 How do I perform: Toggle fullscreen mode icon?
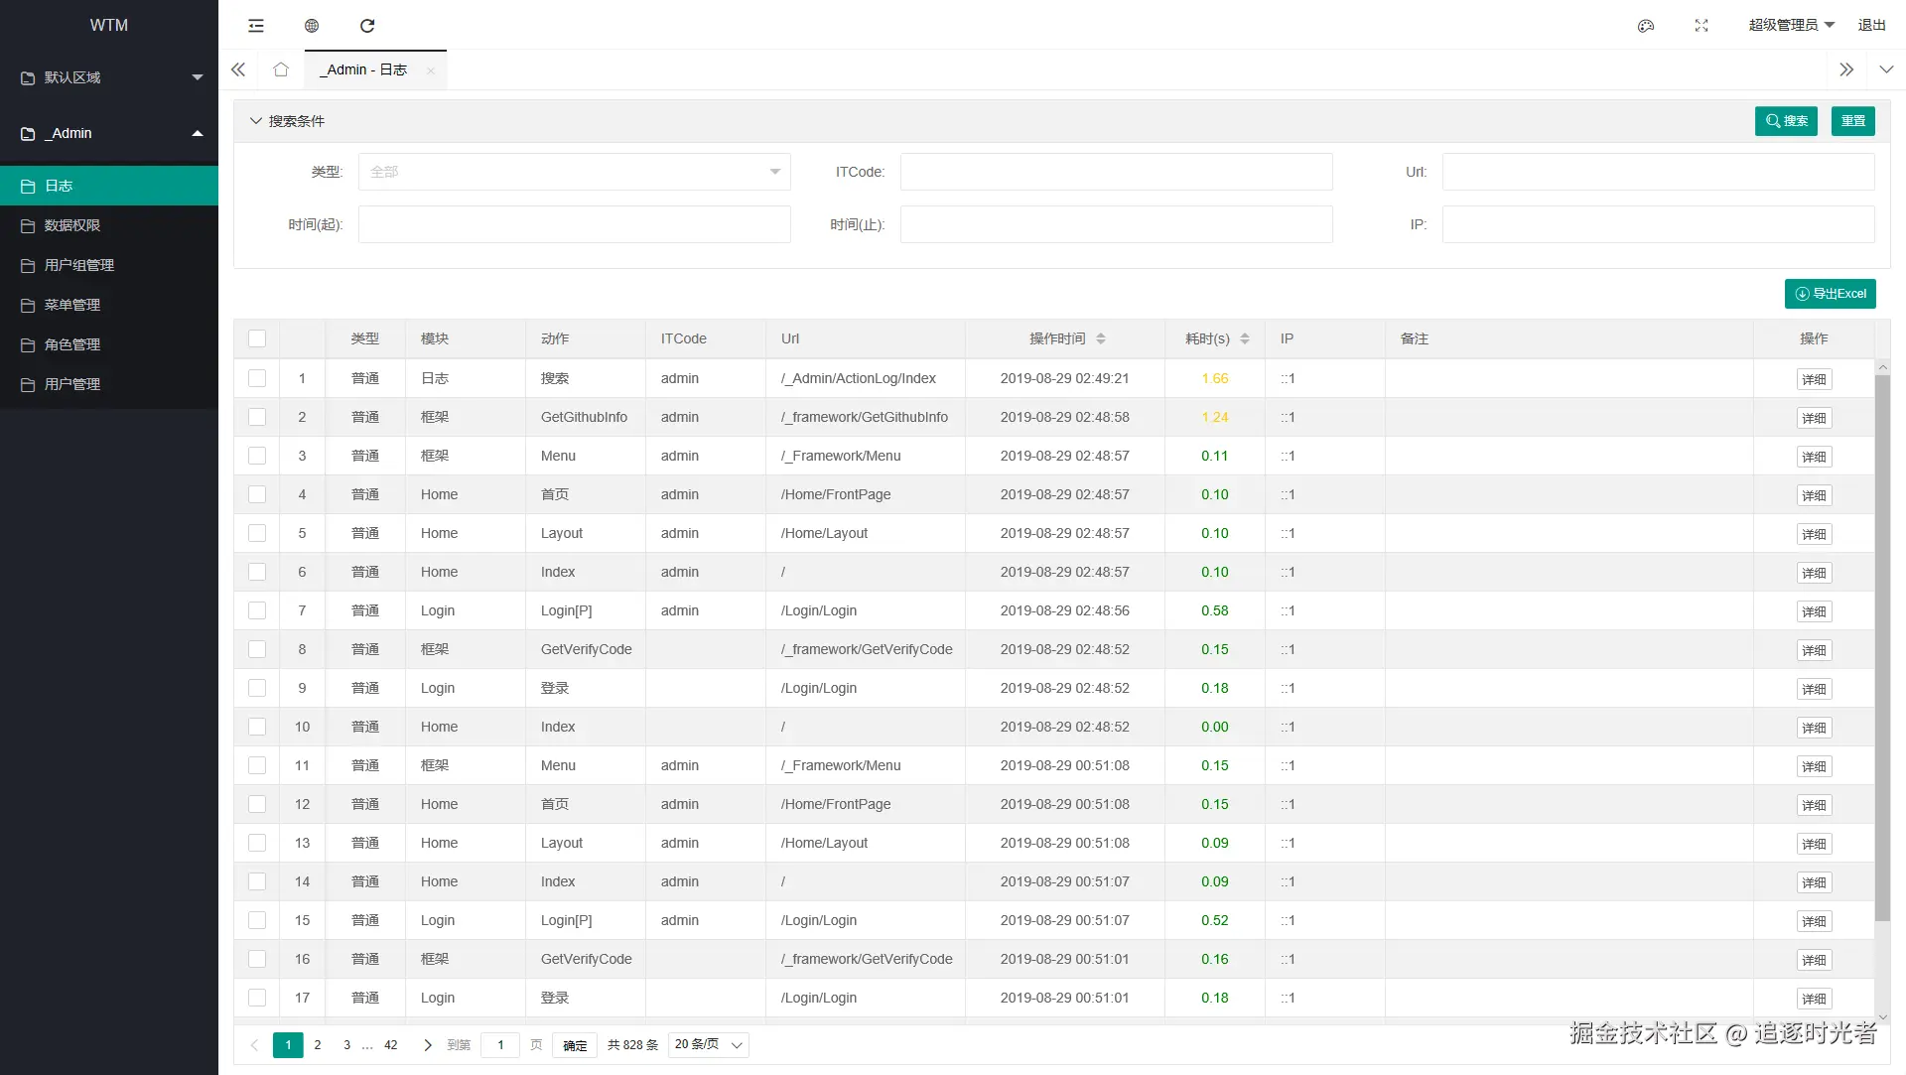[x=1702, y=26]
